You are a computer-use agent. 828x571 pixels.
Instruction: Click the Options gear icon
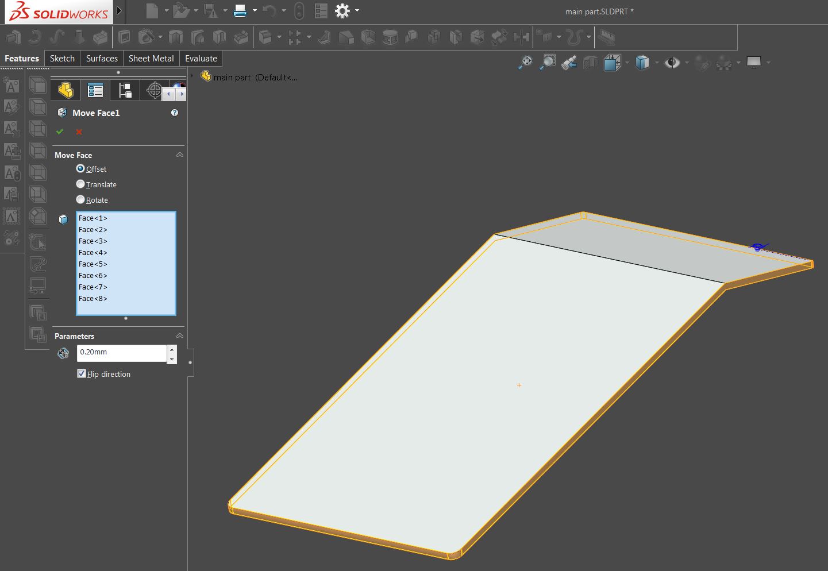coord(342,11)
